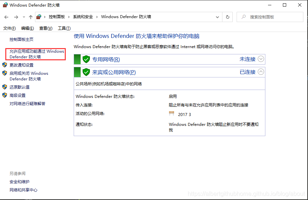Open 更改通知设置 link
The height and width of the screenshot is (200, 308).
coord(21,65)
